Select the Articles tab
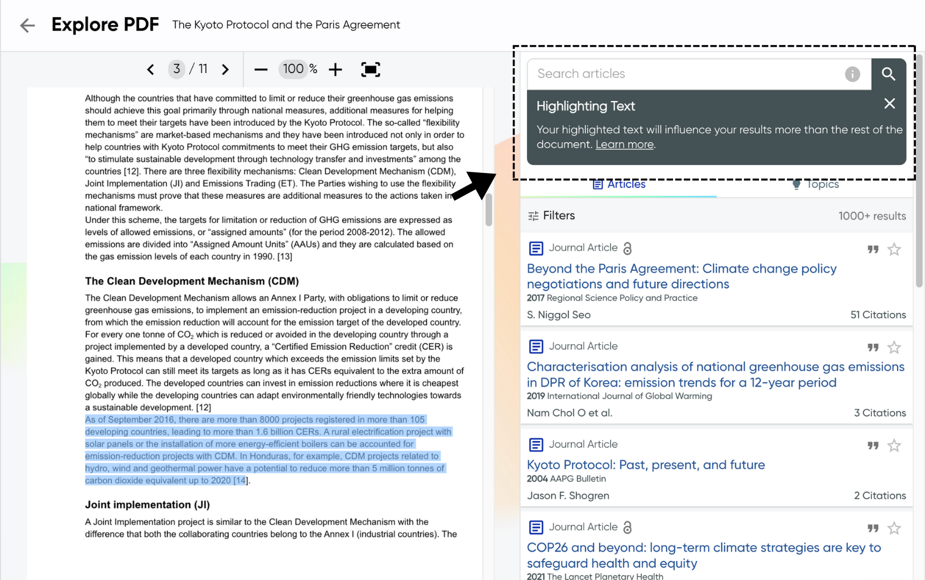This screenshot has width=925, height=580. coord(619,184)
